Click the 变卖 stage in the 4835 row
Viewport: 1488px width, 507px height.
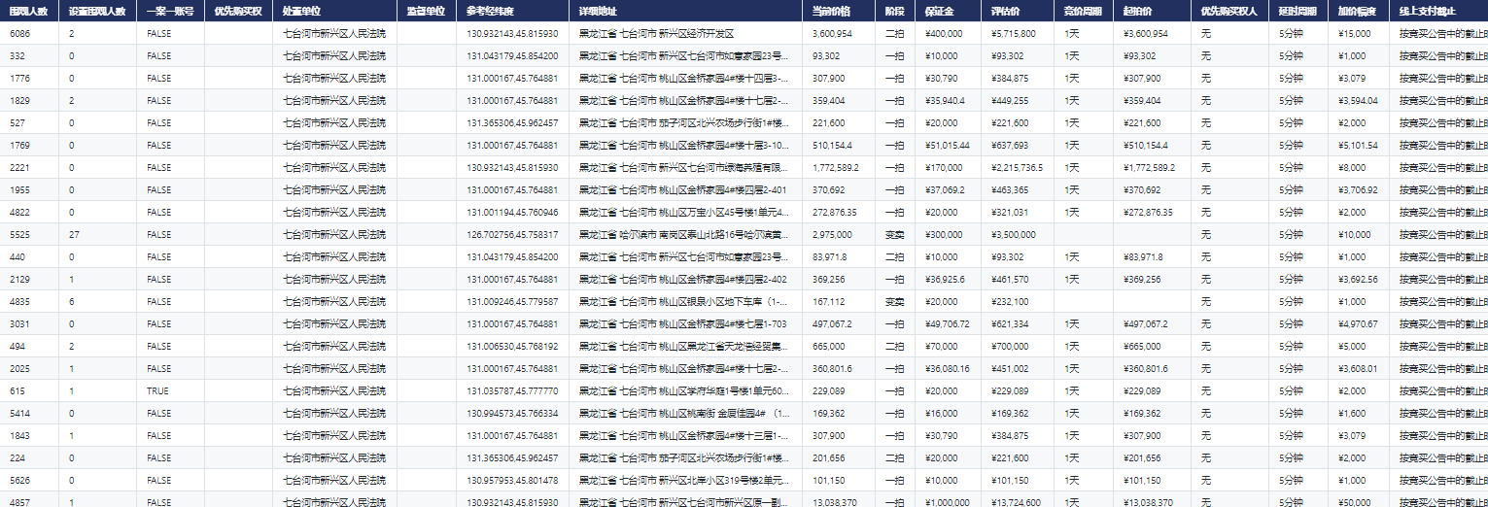[x=895, y=301]
